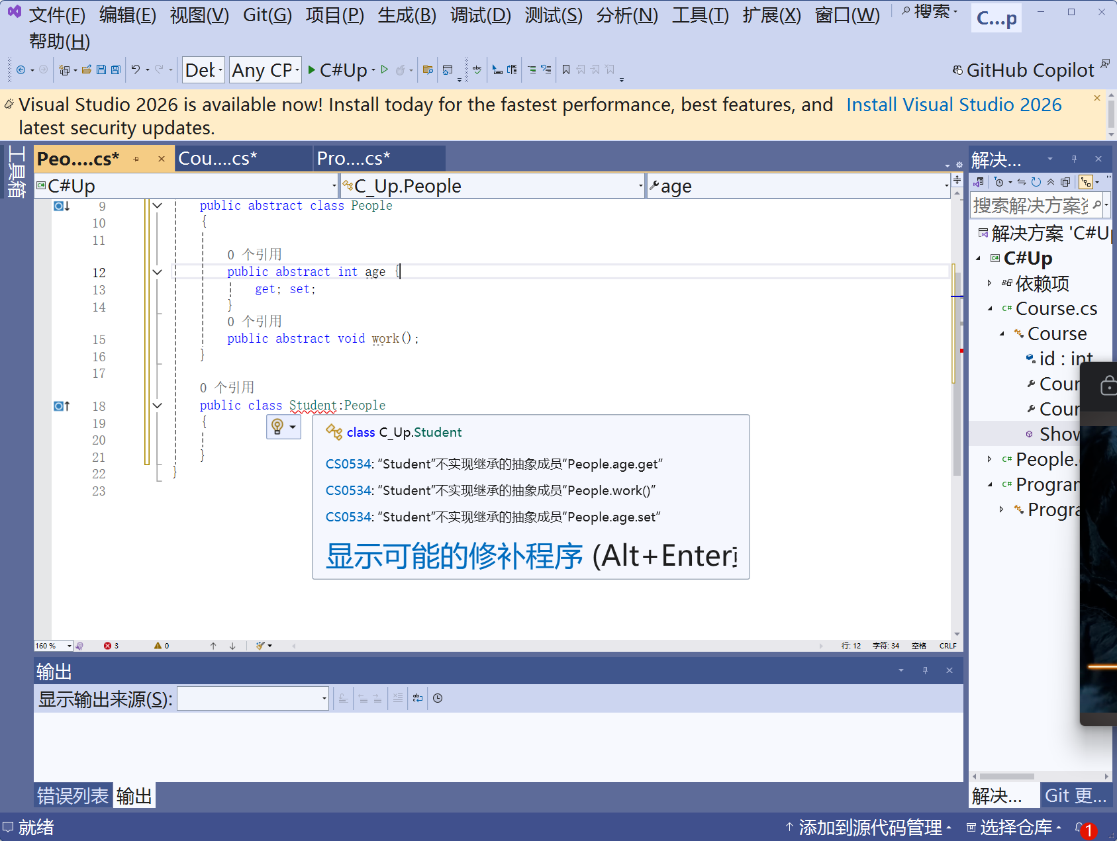Image resolution: width=1117 pixels, height=841 pixels.
Task: Click the single-disk Save icon
Action: click(x=101, y=69)
